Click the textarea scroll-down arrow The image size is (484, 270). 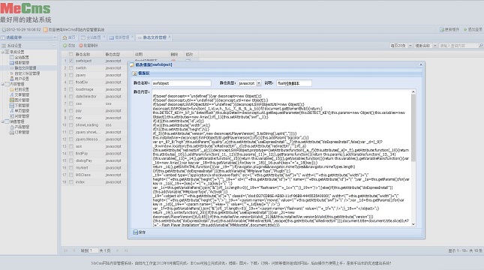[413, 224]
